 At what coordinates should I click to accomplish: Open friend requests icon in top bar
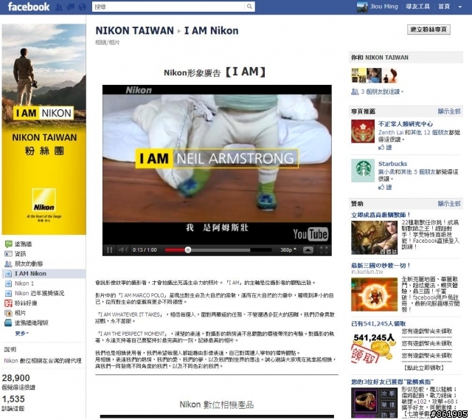(x=59, y=7)
